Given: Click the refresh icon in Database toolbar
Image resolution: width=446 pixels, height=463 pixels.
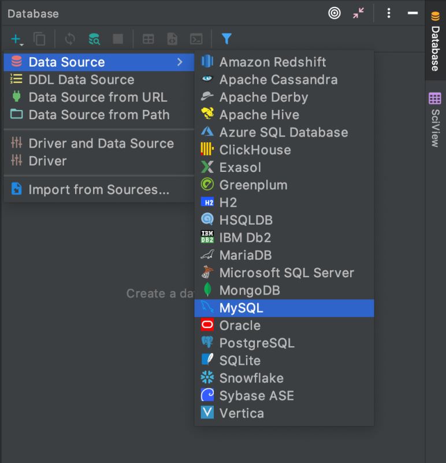Looking at the screenshot, I should pyautogui.click(x=70, y=39).
